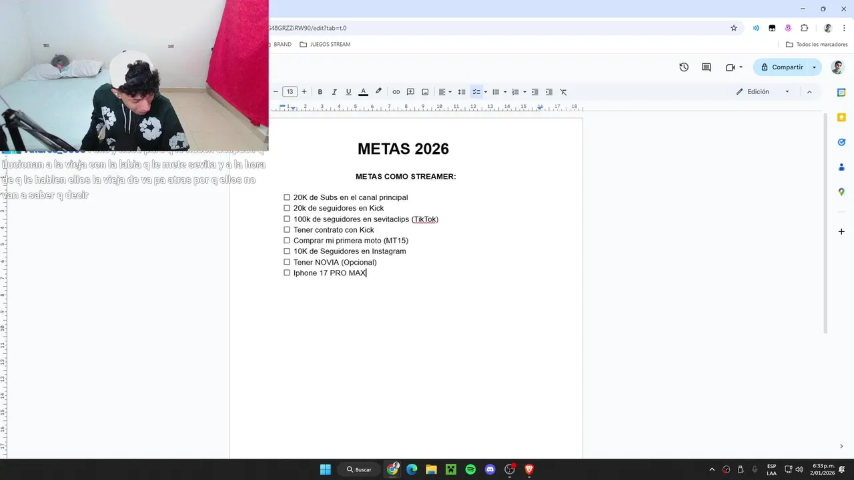
Task: Insert an image from the toolbar
Action: [x=425, y=92]
